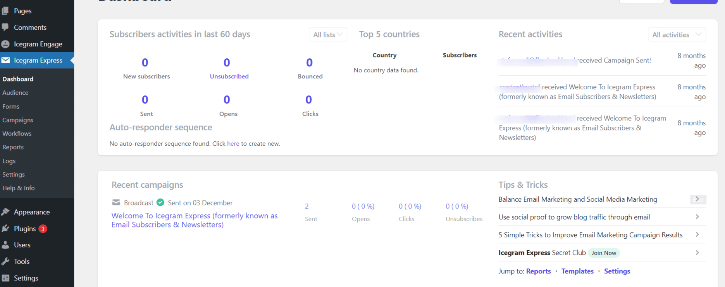Click the green sent checkmark icon
Screen dimensions: 725x287
(x=160, y=202)
